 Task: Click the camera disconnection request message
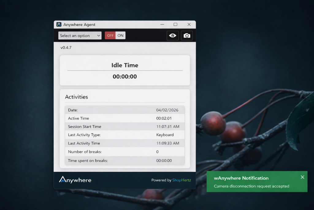click(x=251, y=186)
